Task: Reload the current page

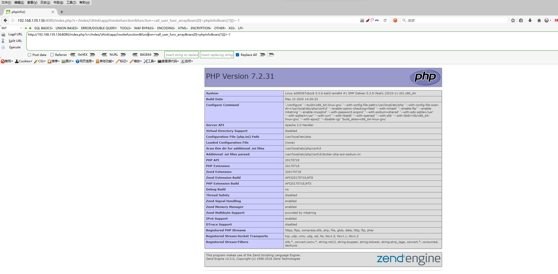Action: point(385,20)
